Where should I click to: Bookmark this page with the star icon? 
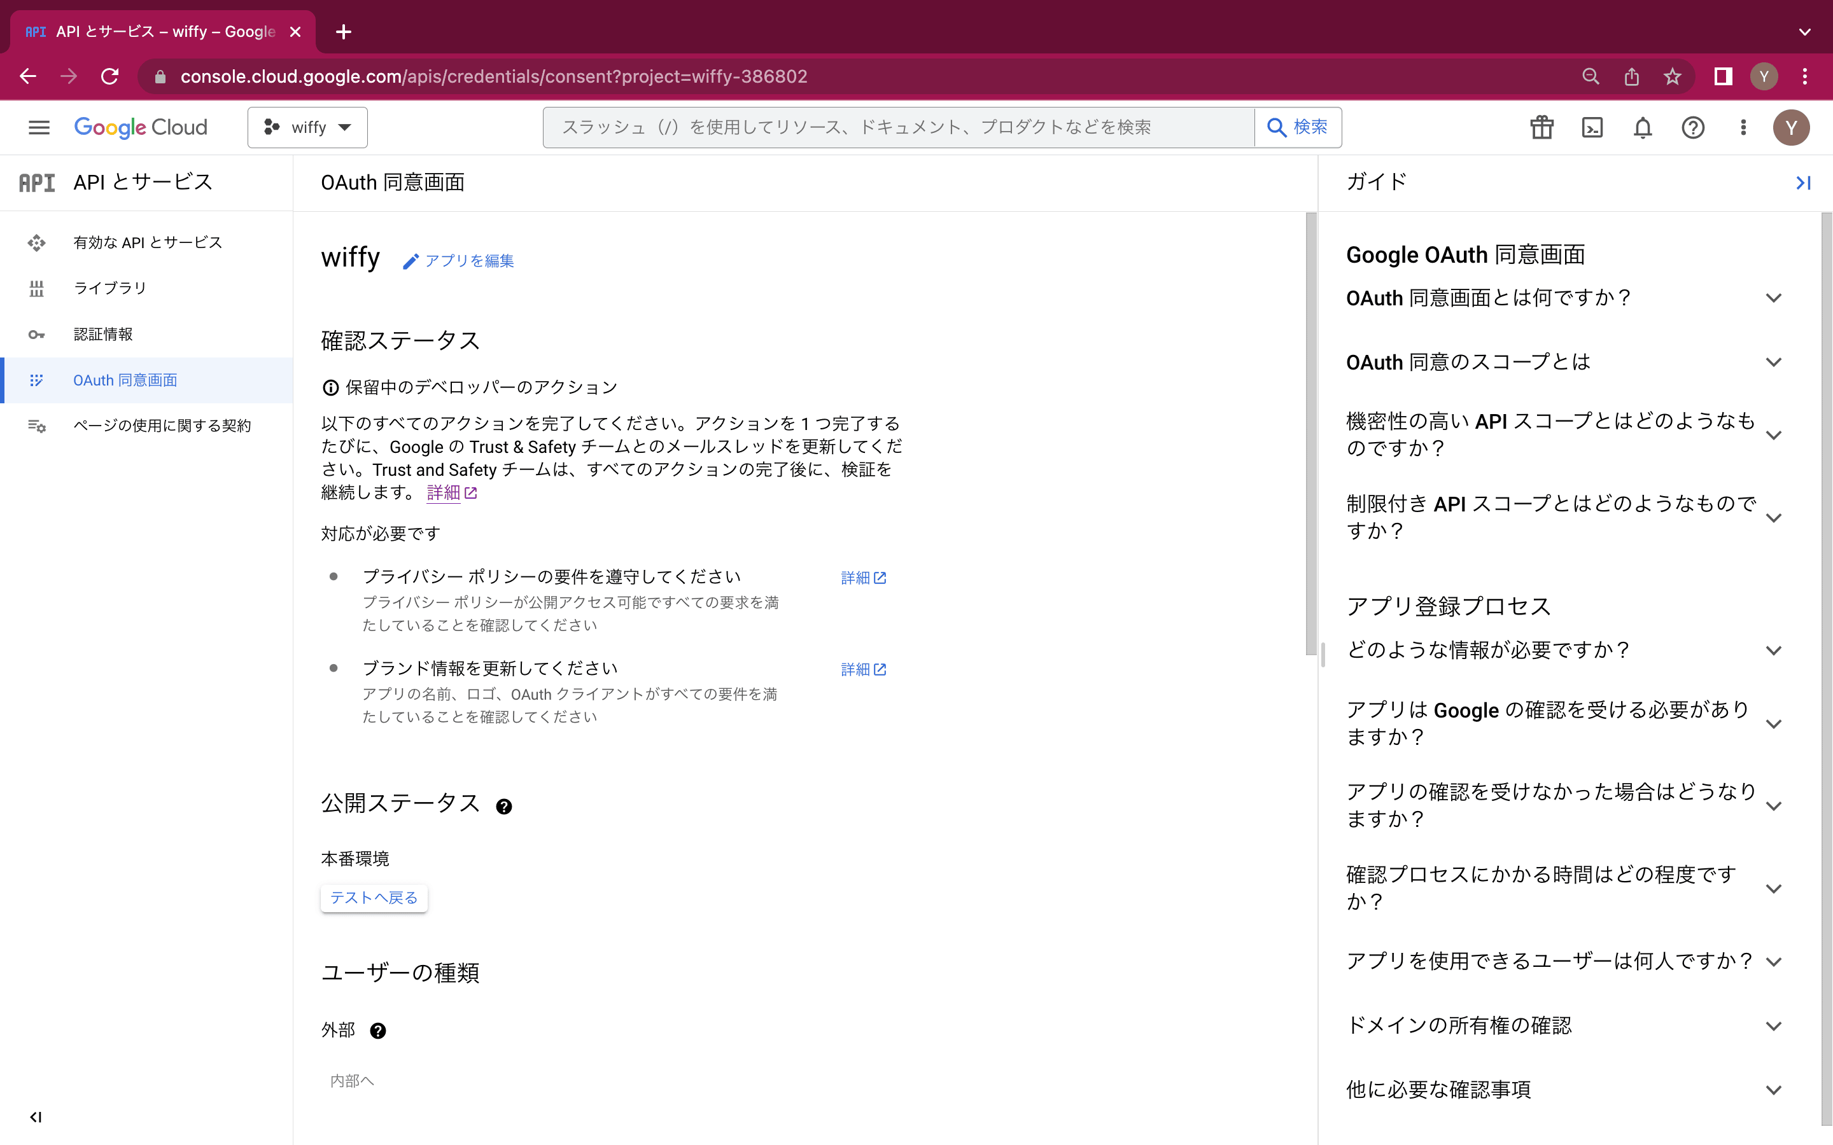coord(1673,76)
